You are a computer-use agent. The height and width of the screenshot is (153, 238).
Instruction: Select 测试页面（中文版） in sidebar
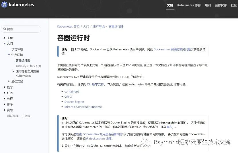19,116
